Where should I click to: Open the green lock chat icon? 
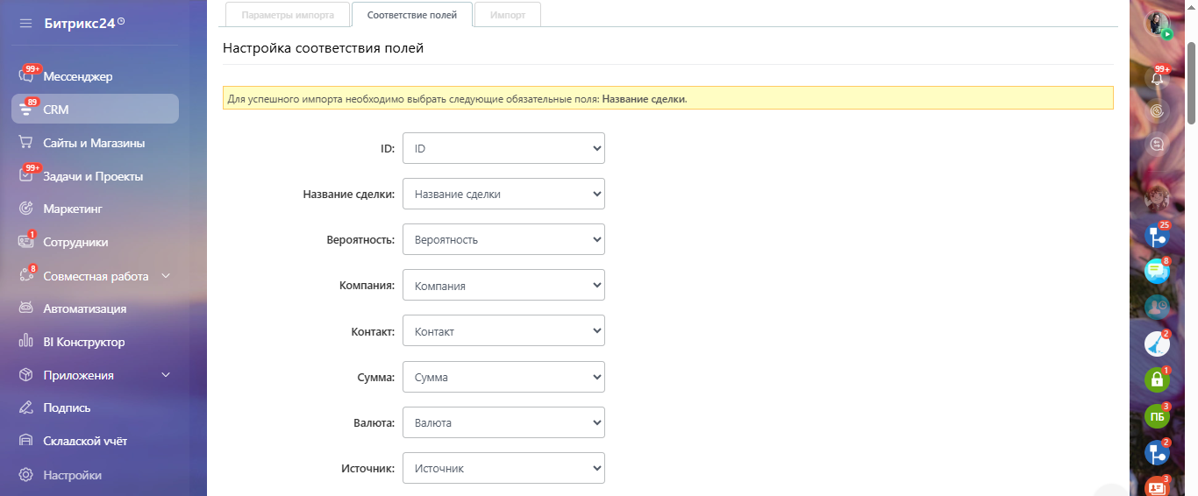(x=1157, y=379)
